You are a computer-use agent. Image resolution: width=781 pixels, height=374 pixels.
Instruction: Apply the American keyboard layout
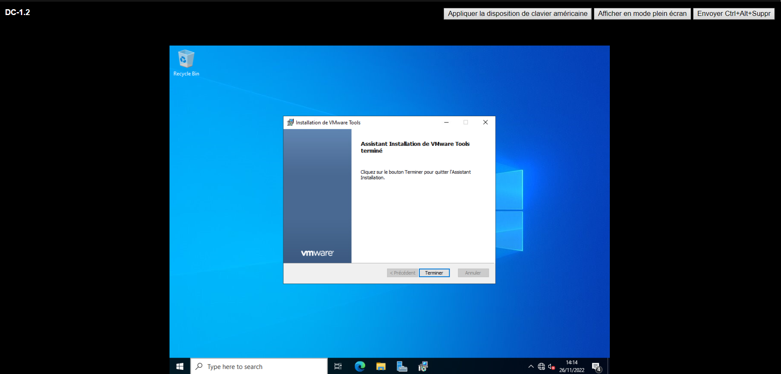point(517,14)
